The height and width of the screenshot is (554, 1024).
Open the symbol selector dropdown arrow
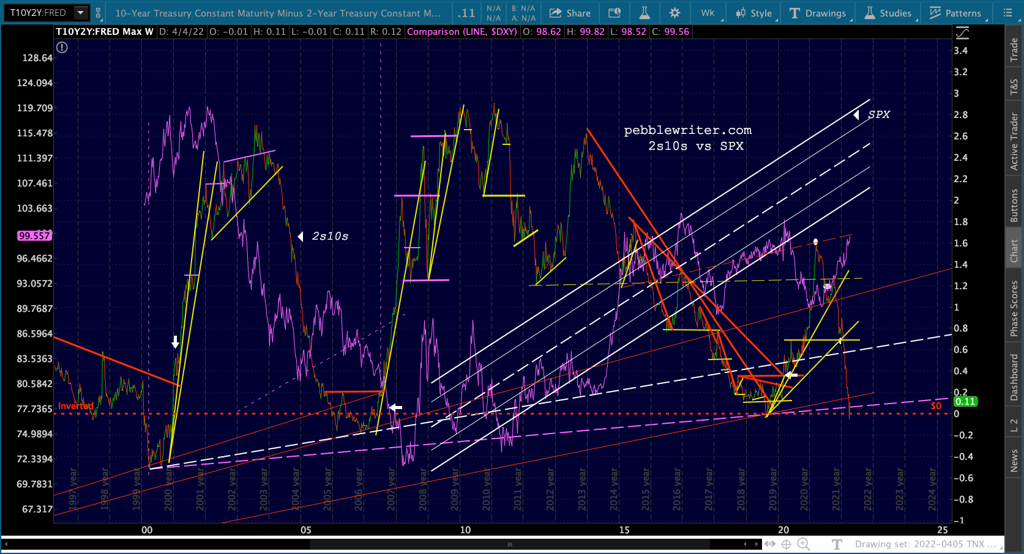tap(80, 12)
